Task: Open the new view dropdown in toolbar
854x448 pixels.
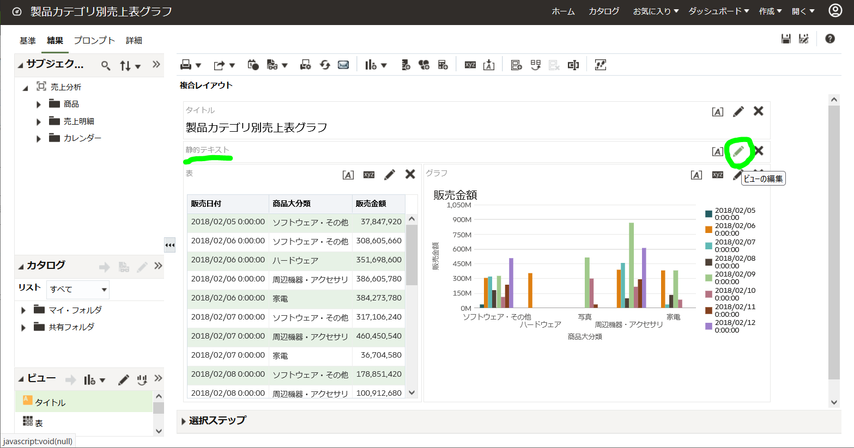Action: coord(384,65)
